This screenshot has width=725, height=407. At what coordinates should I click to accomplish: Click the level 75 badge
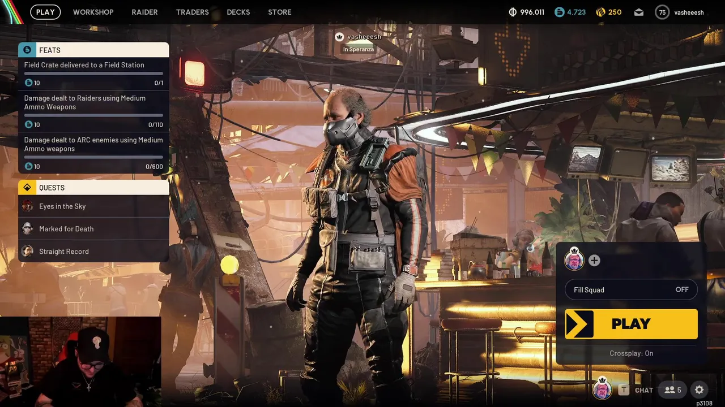pyautogui.click(x=662, y=12)
